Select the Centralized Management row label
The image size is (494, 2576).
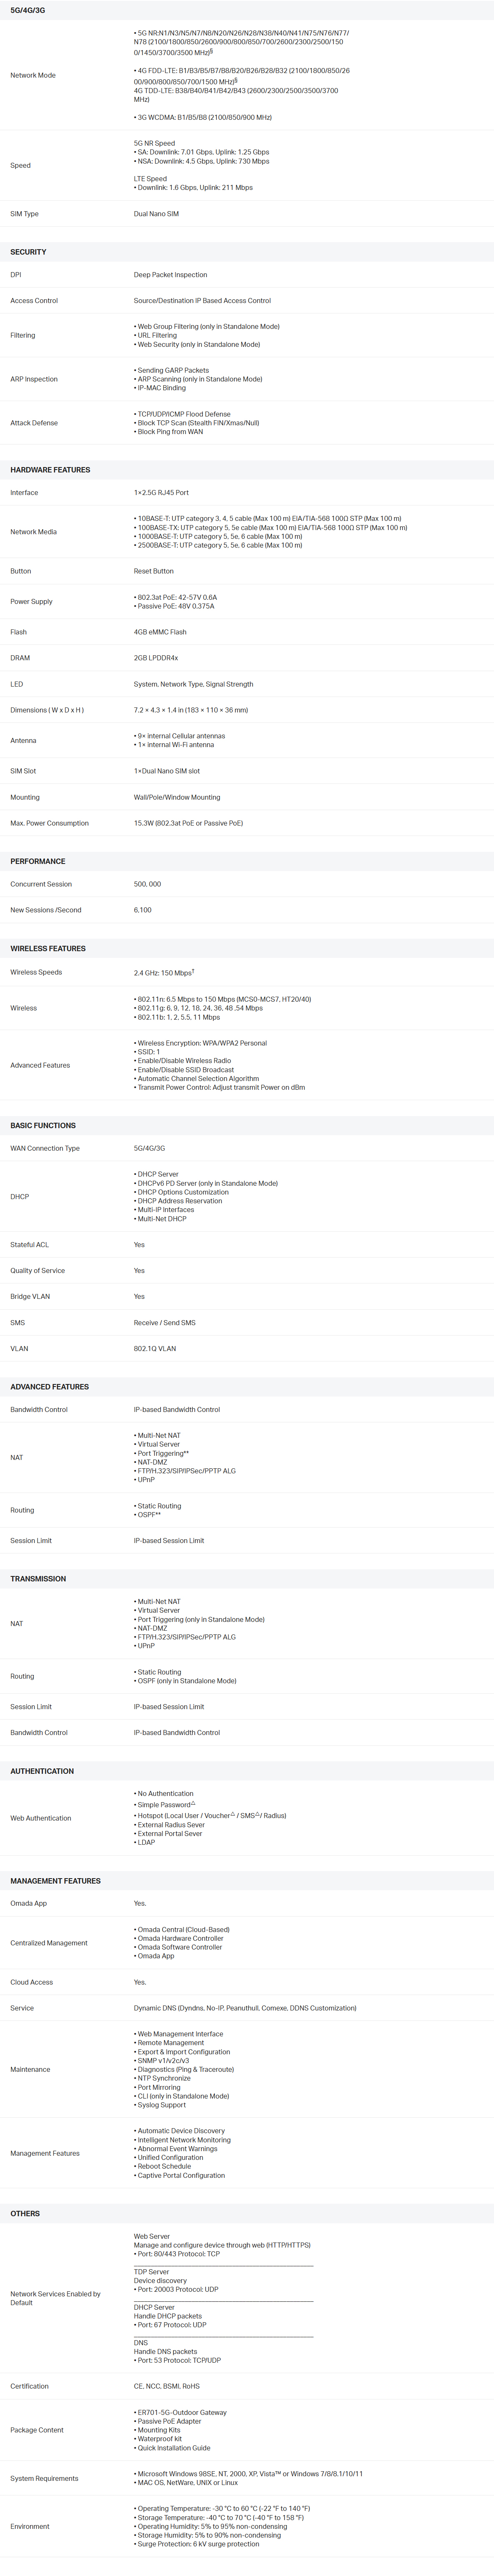(x=49, y=1943)
